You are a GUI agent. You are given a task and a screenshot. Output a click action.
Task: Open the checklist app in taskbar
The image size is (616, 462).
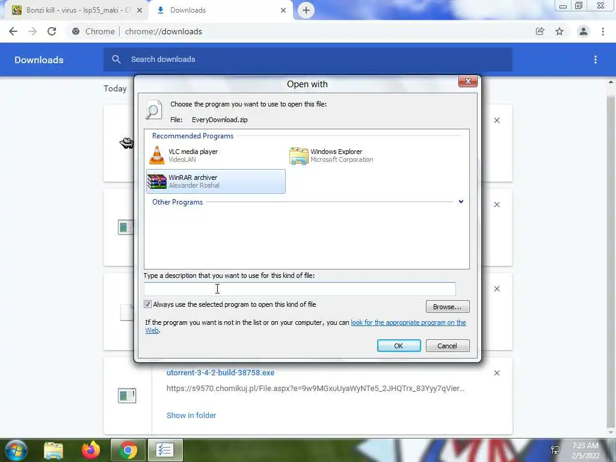point(165,450)
